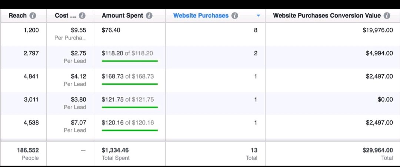400x167 pixels.
Task: Click the cost value $9.55
Action: tap(79, 30)
